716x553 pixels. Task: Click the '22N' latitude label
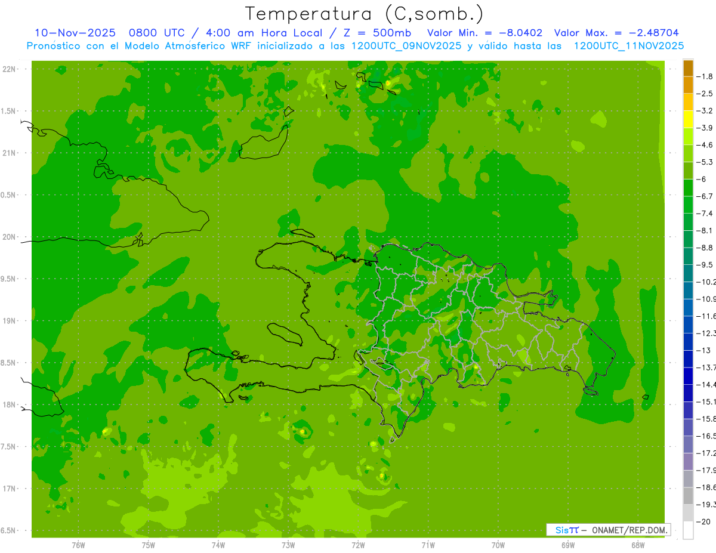(x=10, y=69)
